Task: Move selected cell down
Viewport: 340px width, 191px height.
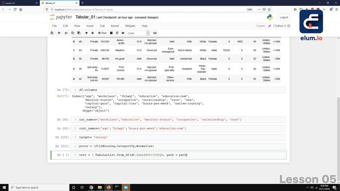Action: pos(92,33)
